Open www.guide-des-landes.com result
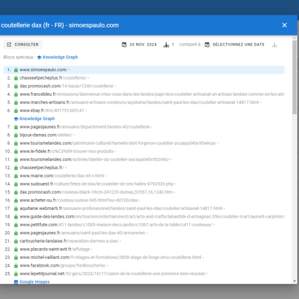 click(152, 216)
